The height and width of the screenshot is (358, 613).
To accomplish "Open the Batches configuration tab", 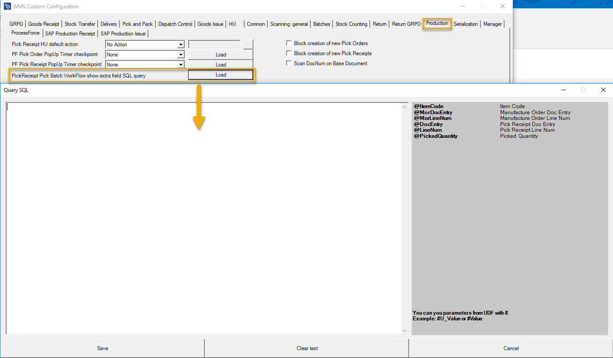I will tap(322, 24).
